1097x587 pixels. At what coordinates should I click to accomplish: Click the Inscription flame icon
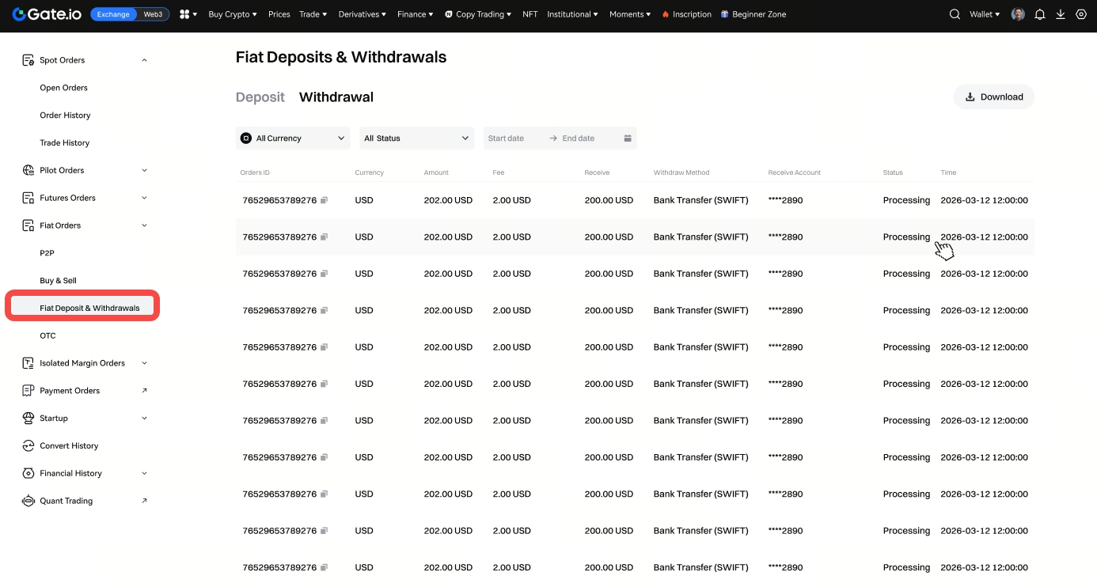click(666, 14)
